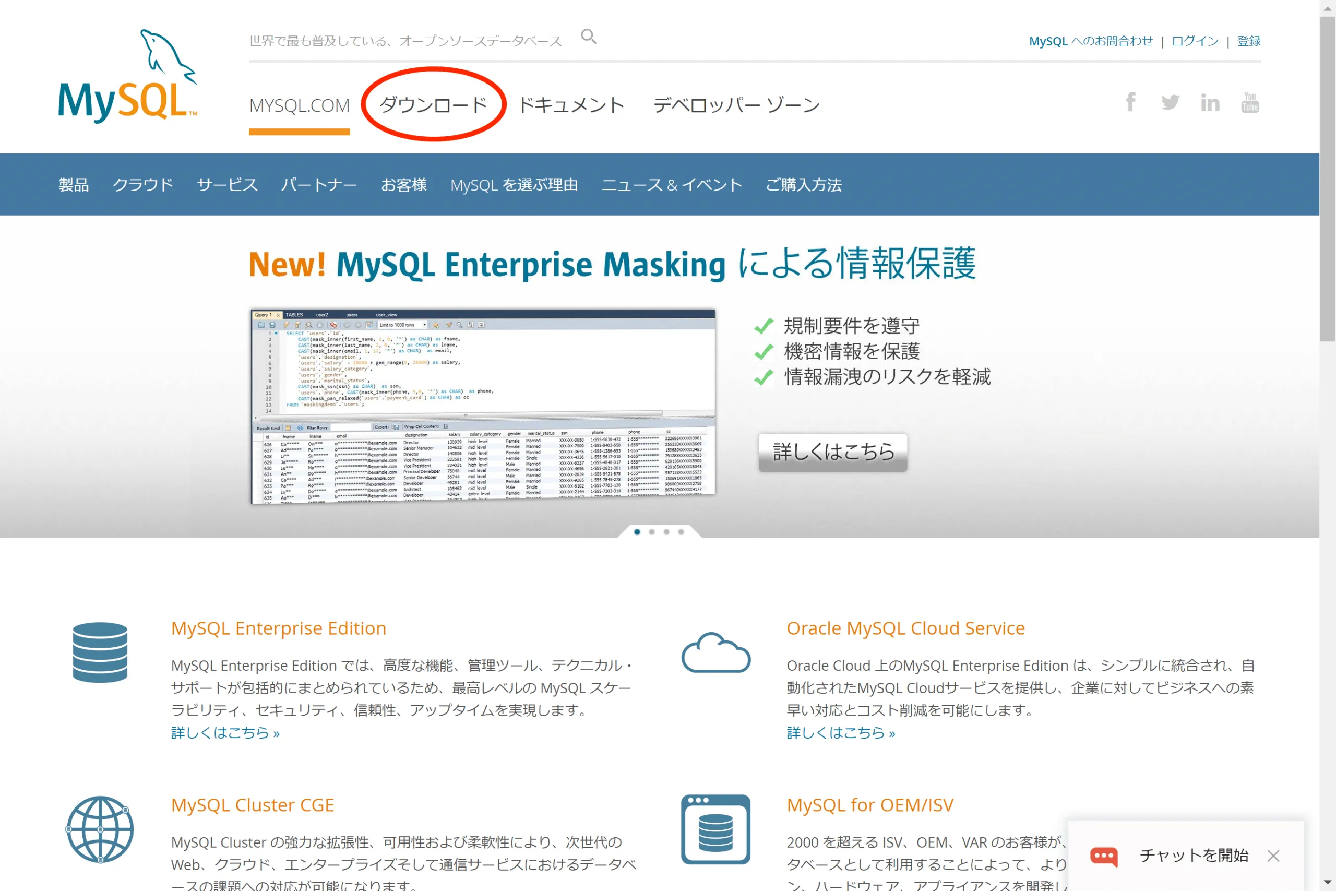Image resolution: width=1336 pixels, height=891 pixels.
Task: Open the ご購入方法 menu
Action: click(804, 185)
